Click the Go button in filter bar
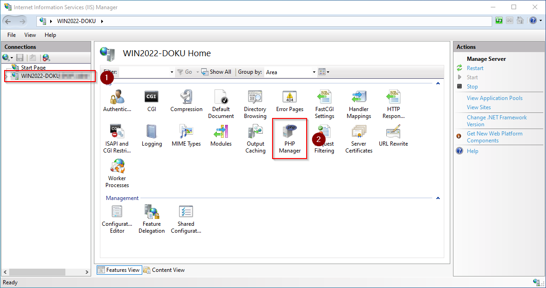The width and height of the screenshot is (546, 288). click(185, 72)
